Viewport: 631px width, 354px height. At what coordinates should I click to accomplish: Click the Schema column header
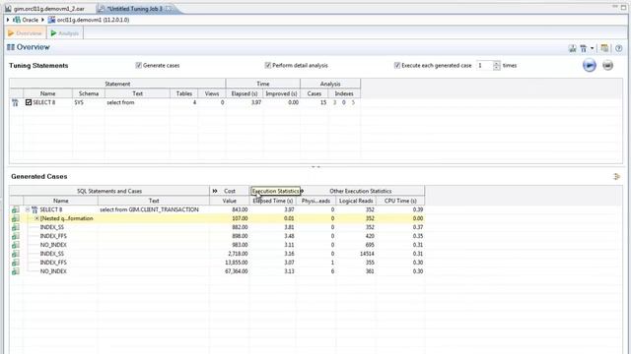click(89, 93)
